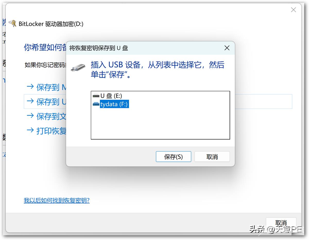This screenshot has height=240, width=309.
Task: Open 我以后如何找到恢复密钥? help link
Action: coord(57,200)
